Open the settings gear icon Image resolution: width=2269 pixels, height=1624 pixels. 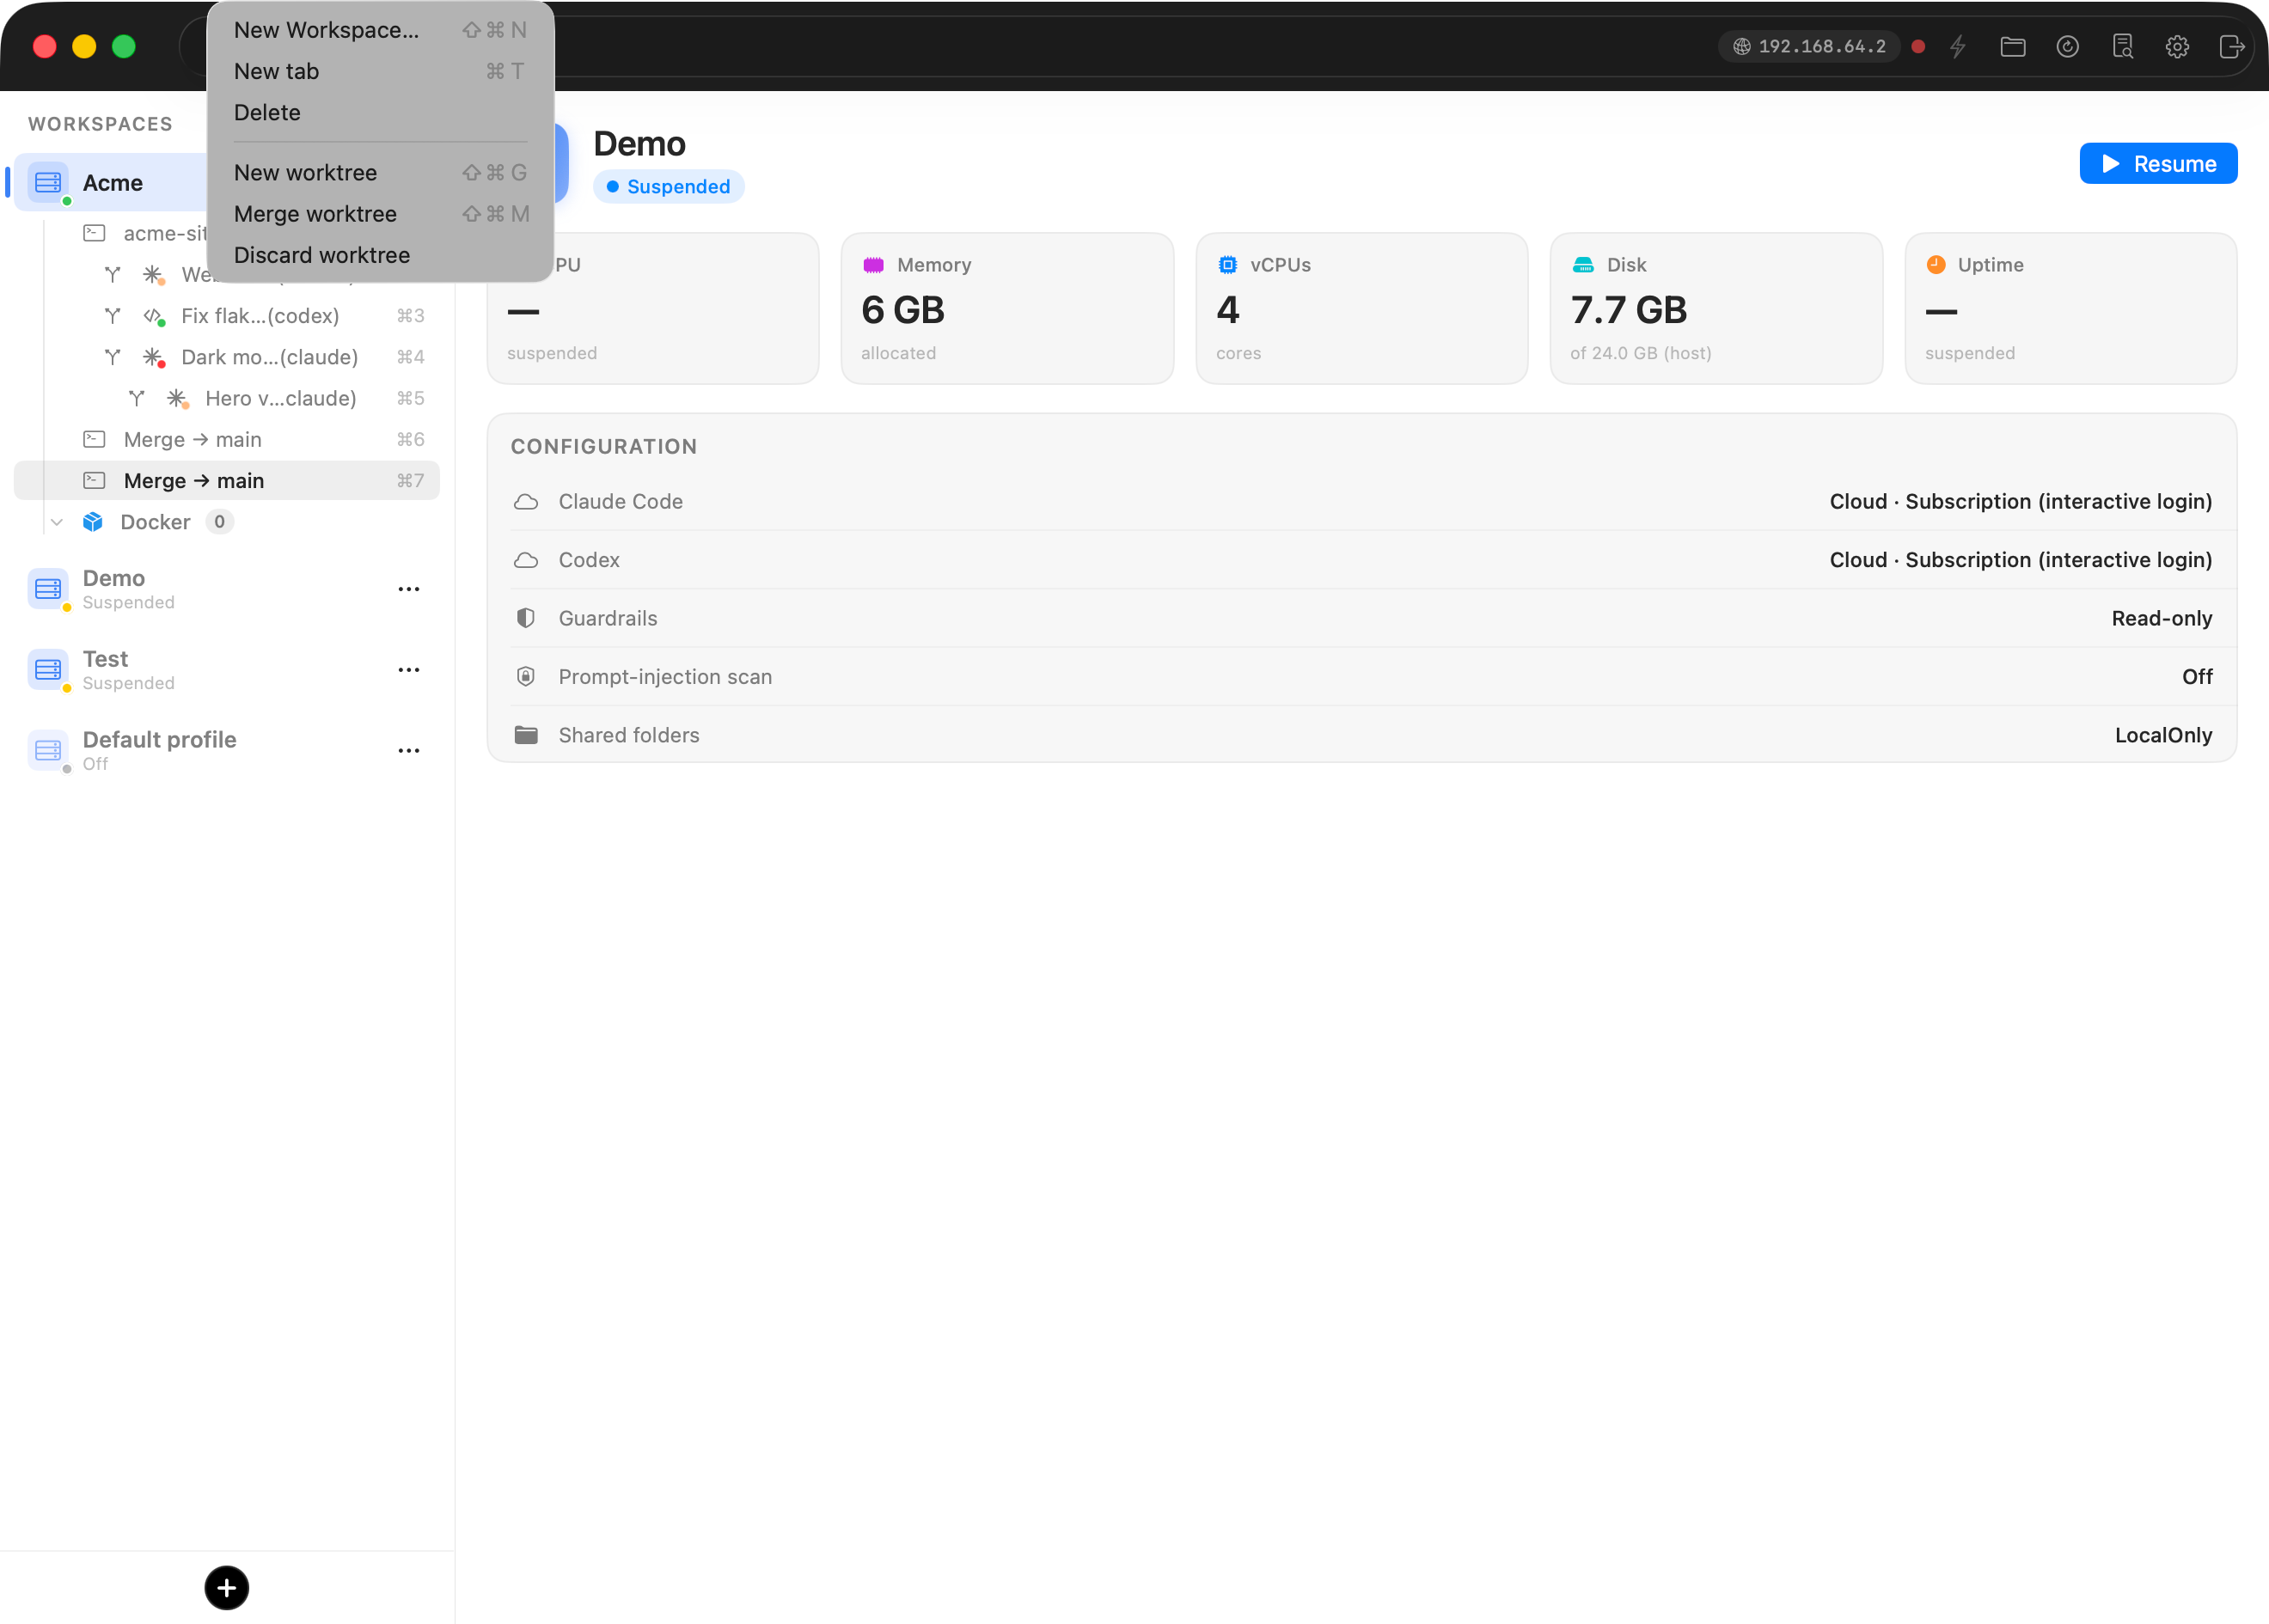[2177, 46]
